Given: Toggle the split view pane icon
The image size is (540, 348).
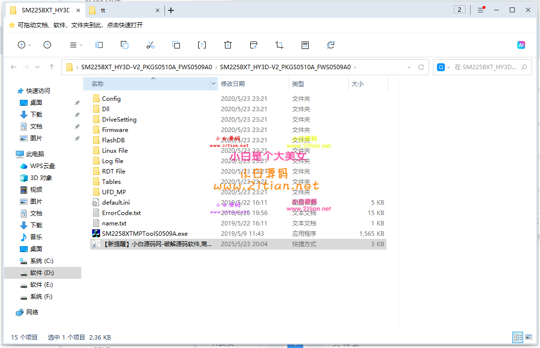Looking at the screenshot, I should coord(99,44).
